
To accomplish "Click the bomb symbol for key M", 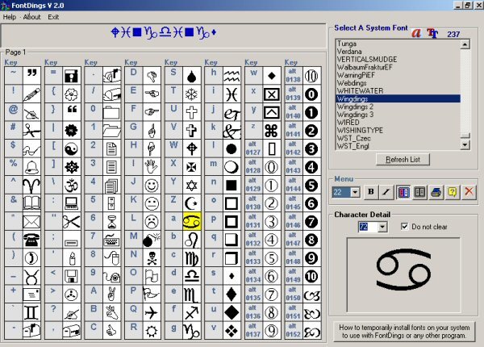I will (x=152, y=240).
